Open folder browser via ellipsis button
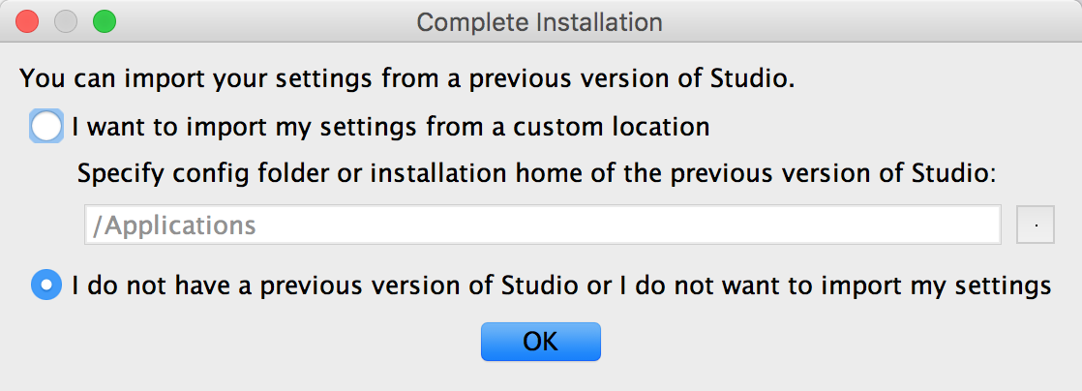Image resolution: width=1082 pixels, height=391 pixels. (1036, 226)
